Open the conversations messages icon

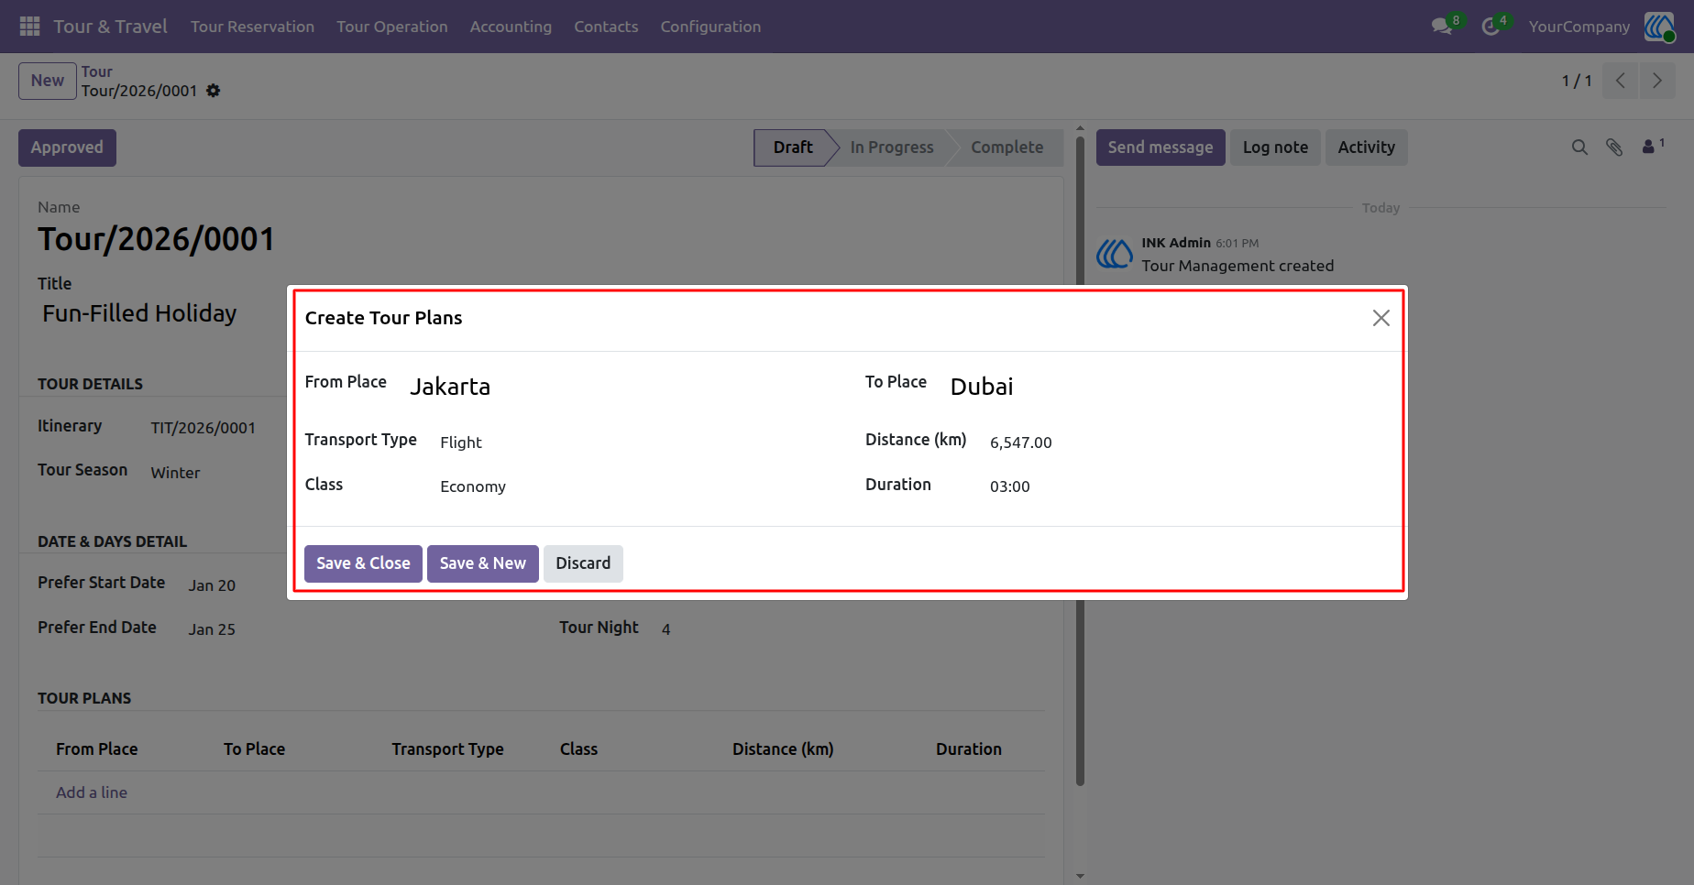pyautogui.click(x=1443, y=27)
